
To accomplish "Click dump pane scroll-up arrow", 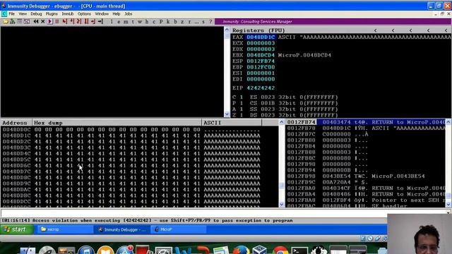I will click(x=281, y=122).
